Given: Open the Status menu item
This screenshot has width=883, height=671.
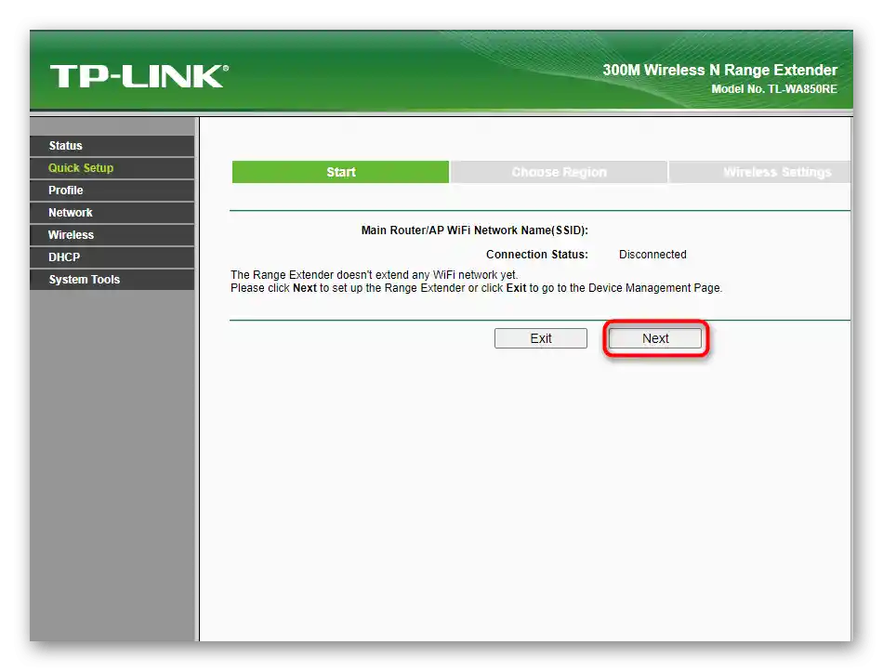Looking at the screenshot, I should (112, 146).
